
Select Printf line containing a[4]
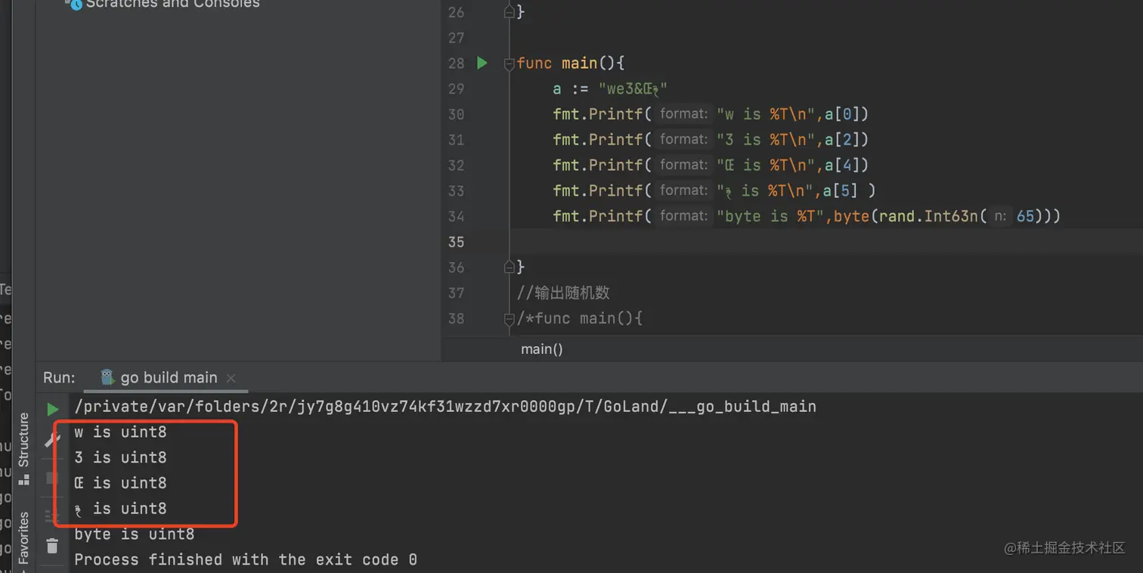coord(711,165)
